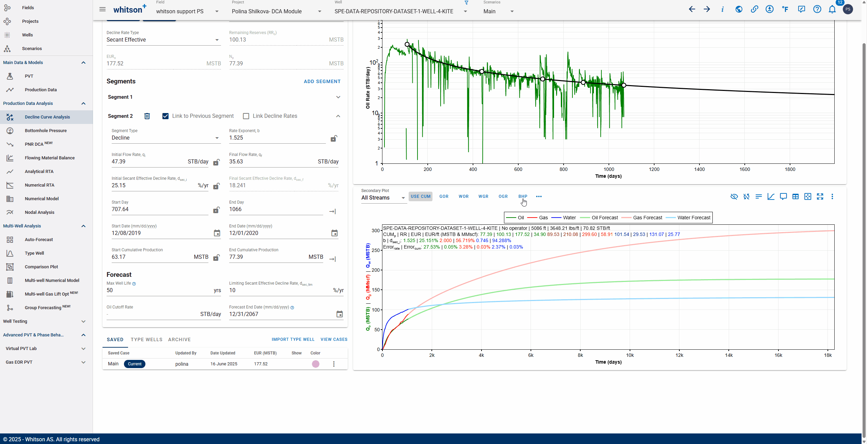867x444 pixels.
Task: Show the BHP secondary plot
Action: tap(523, 196)
